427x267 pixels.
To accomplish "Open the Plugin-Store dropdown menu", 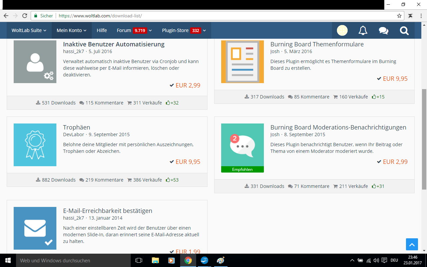I will tap(184, 30).
